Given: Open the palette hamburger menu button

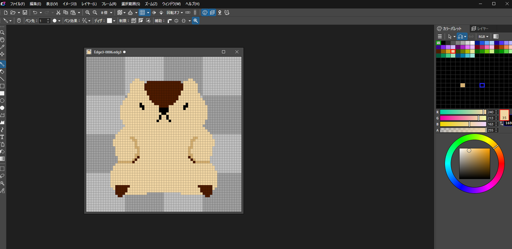Looking at the screenshot, I should click(x=440, y=37).
